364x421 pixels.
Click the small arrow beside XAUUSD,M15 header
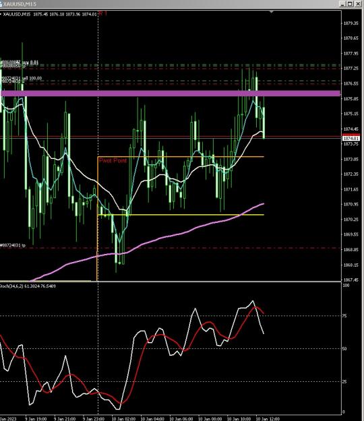coord(1,14)
